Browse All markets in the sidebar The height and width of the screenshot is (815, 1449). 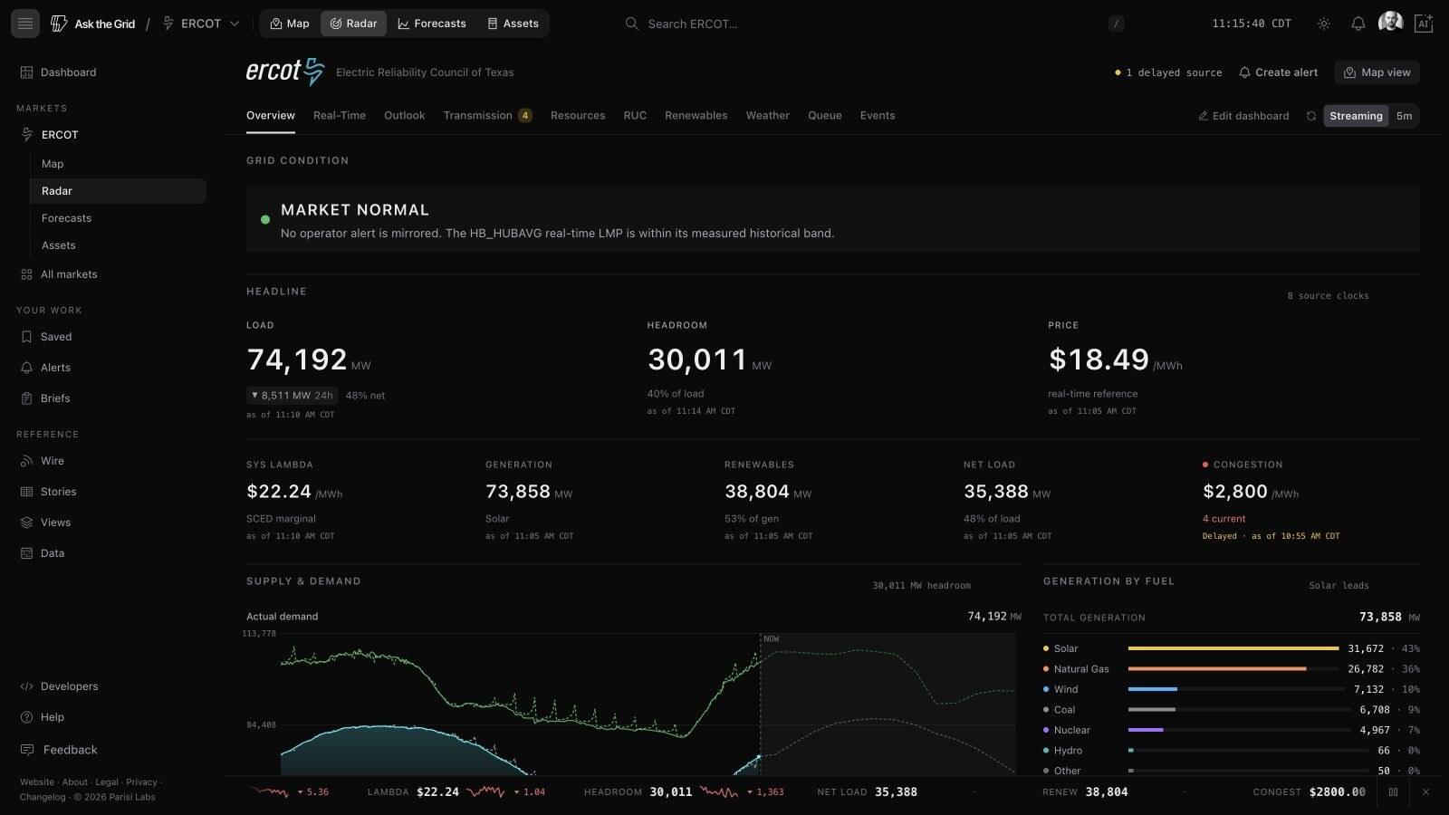pyautogui.click(x=59, y=274)
